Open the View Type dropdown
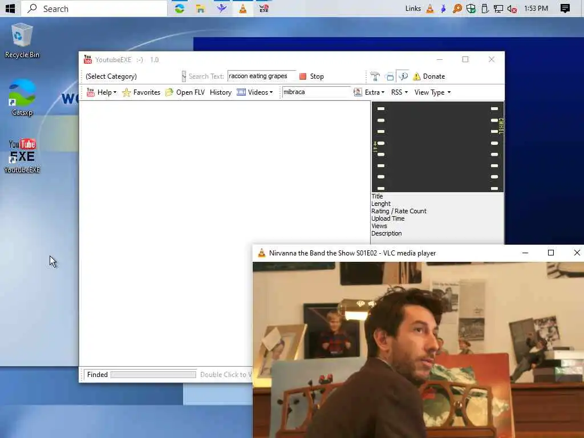Screen dimensions: 584x438 [x=432, y=92]
